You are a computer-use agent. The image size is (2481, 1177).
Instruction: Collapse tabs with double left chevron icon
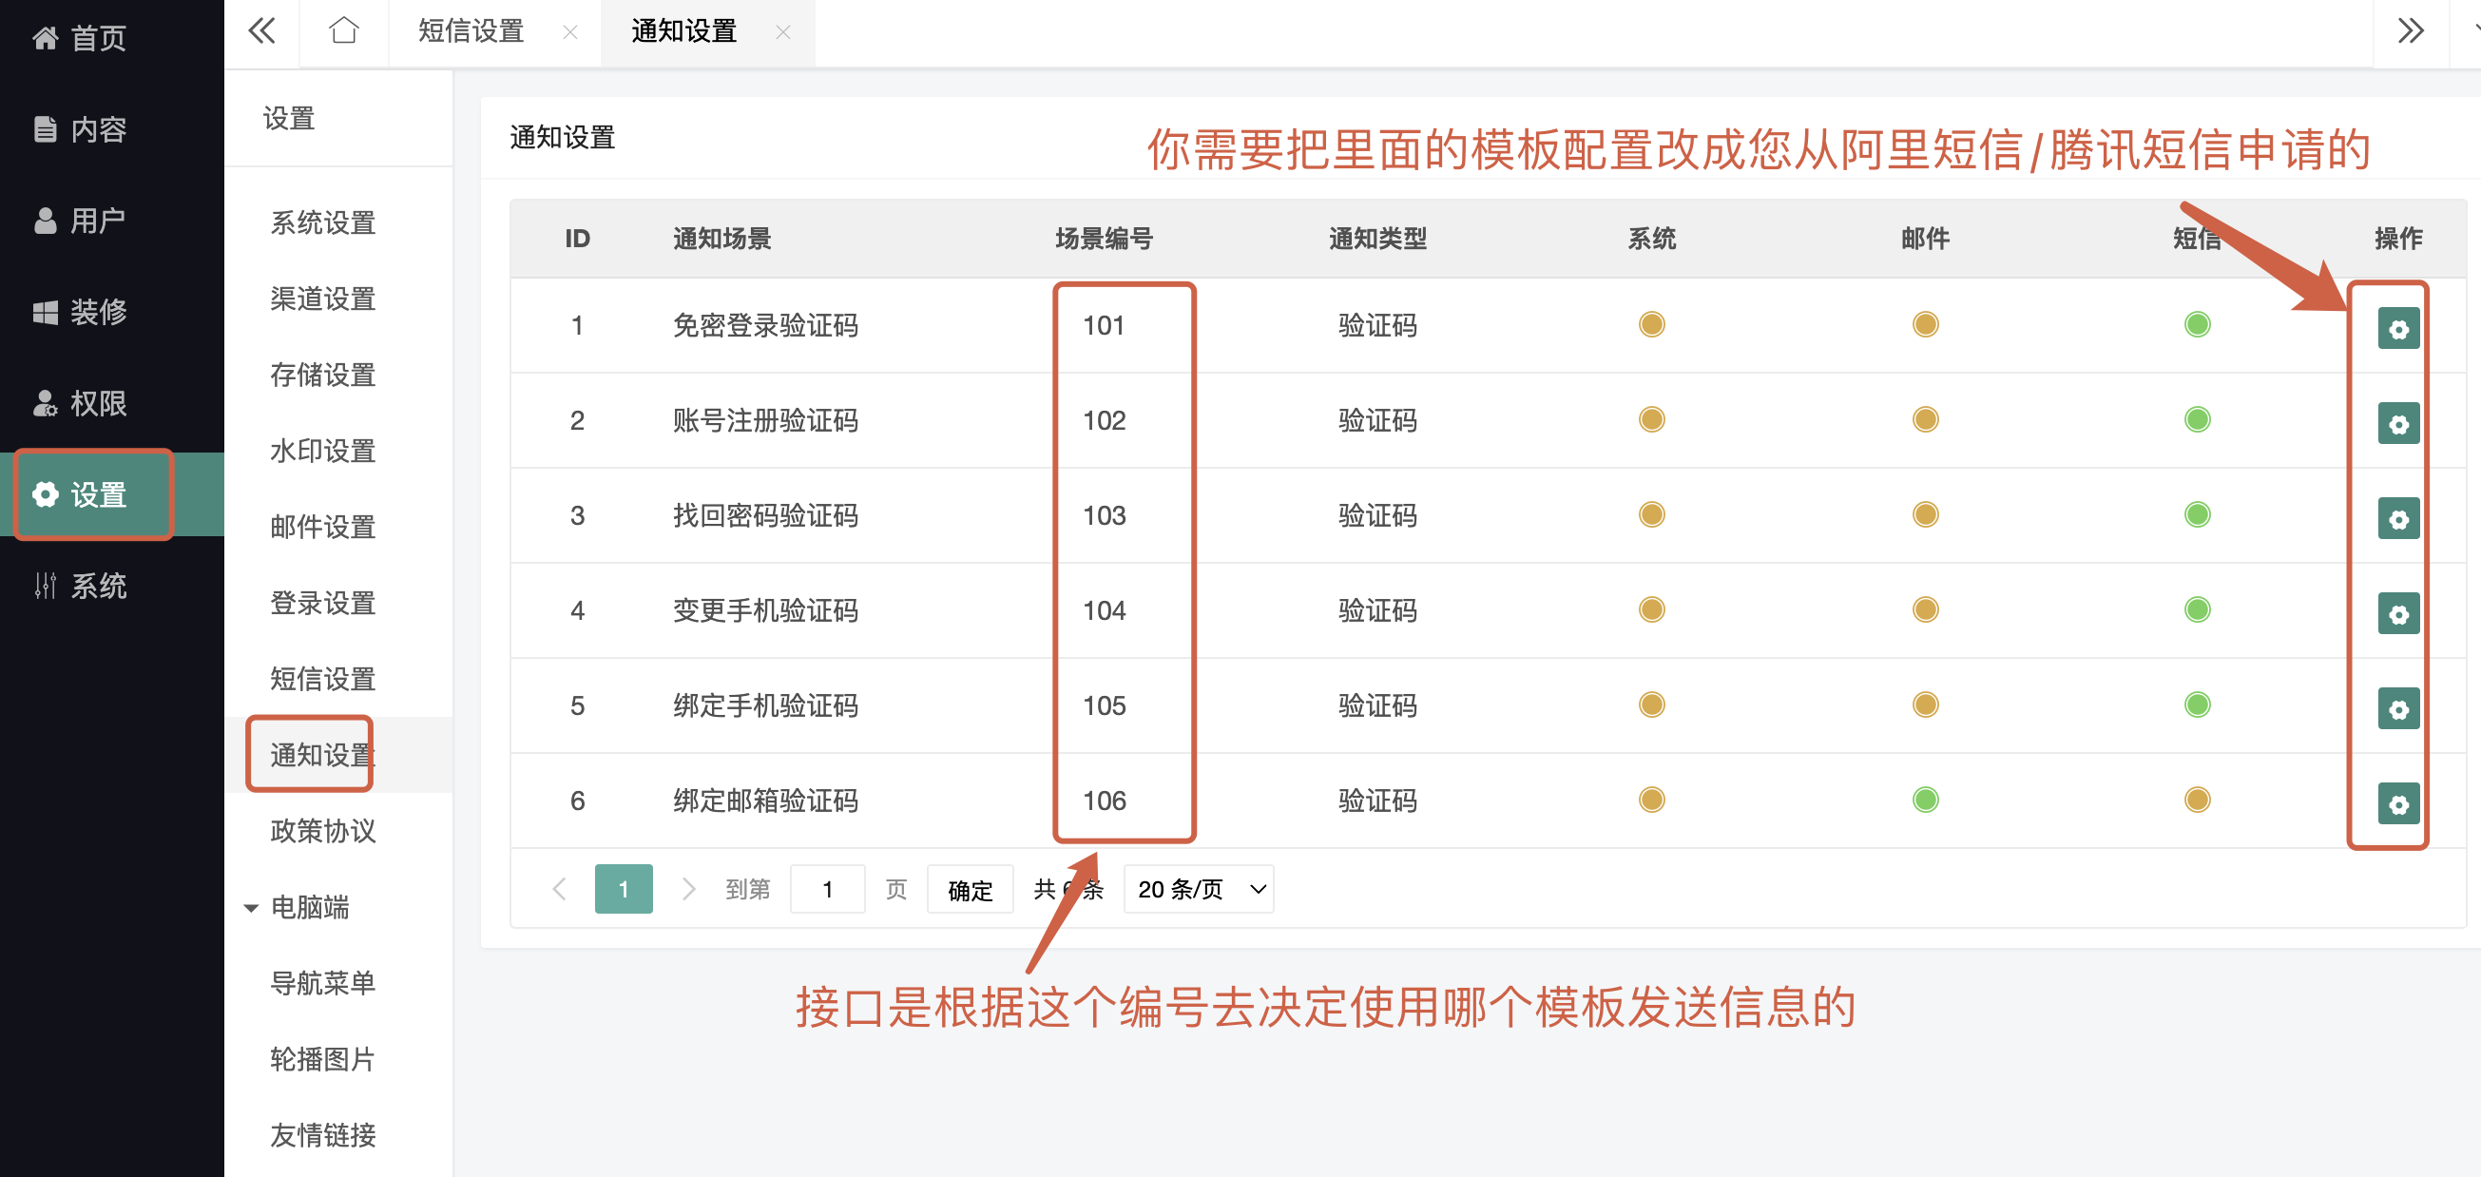click(262, 31)
